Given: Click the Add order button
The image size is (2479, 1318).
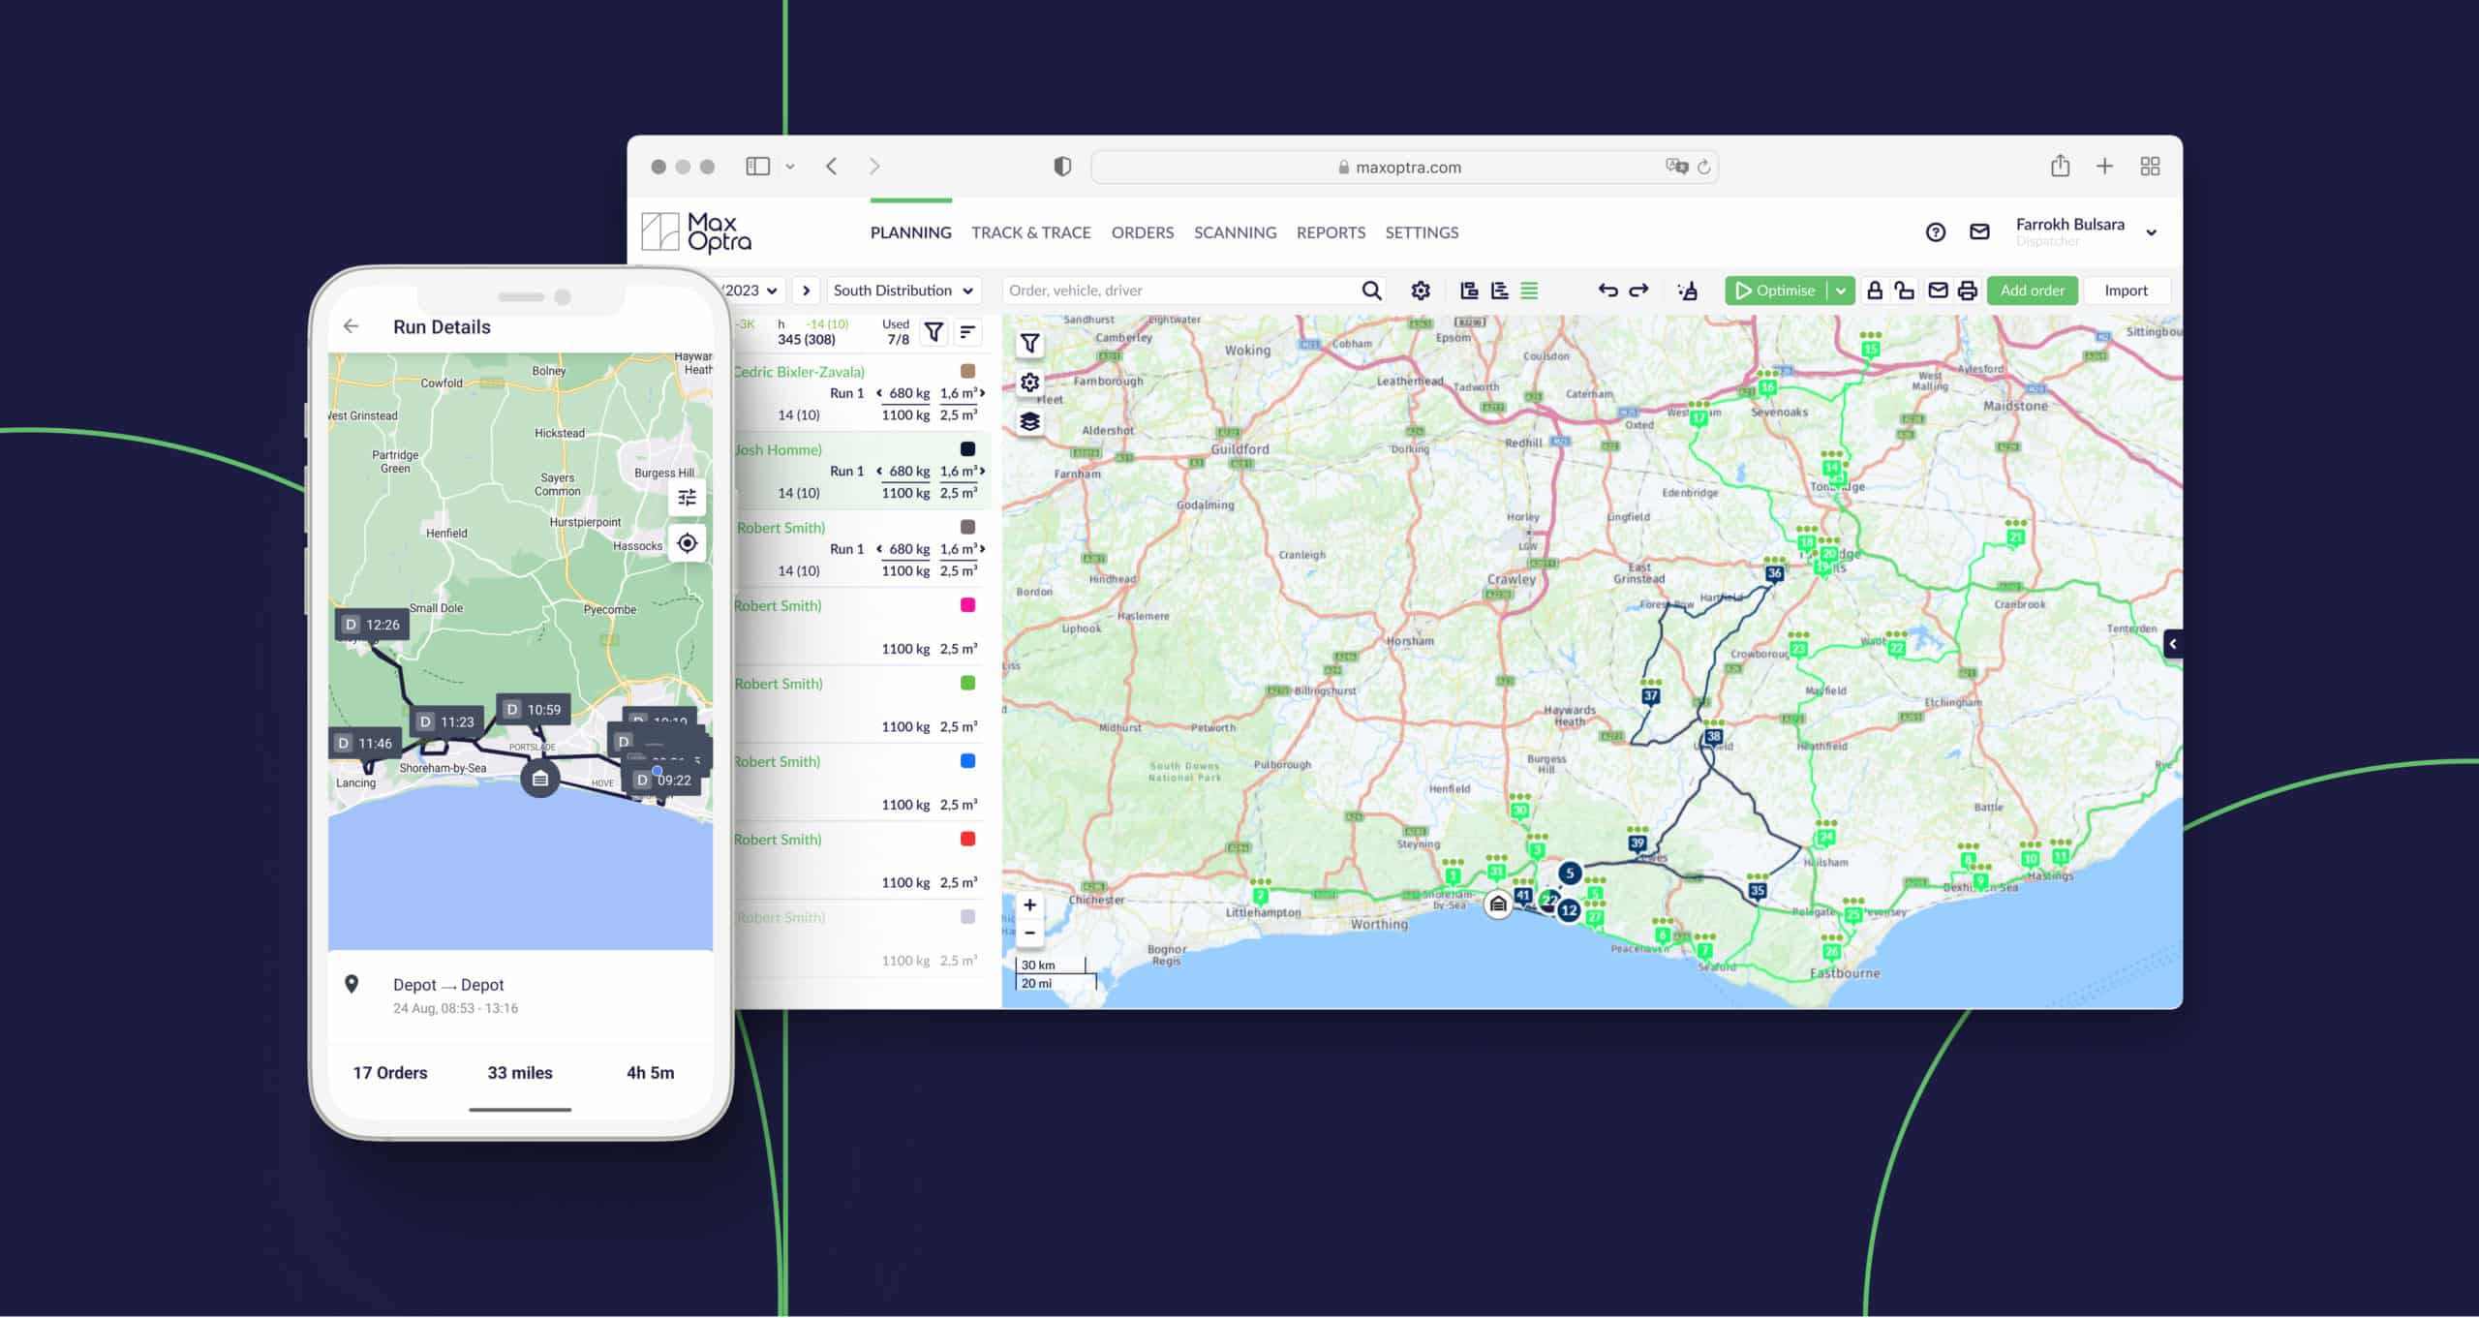Looking at the screenshot, I should [2032, 290].
